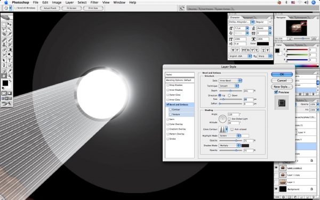The image size is (320, 200).
Task: Open the bevel Style dropdown
Action: point(230,81)
